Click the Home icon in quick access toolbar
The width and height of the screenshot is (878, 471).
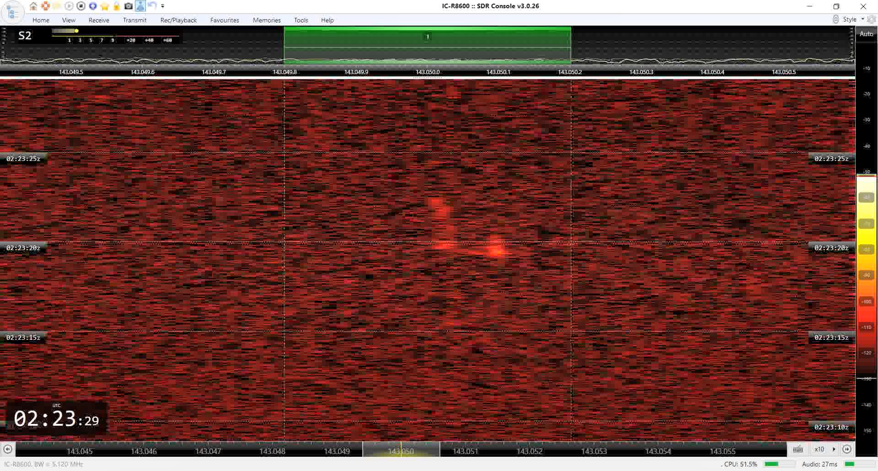coord(33,6)
